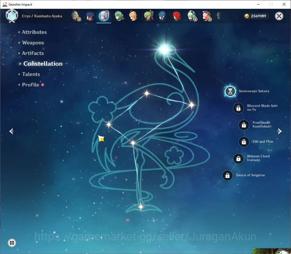Click the Blizzard Blade Seki no To label
Image resolution: width=291 pixels, height=254 pixels.
[262, 108]
